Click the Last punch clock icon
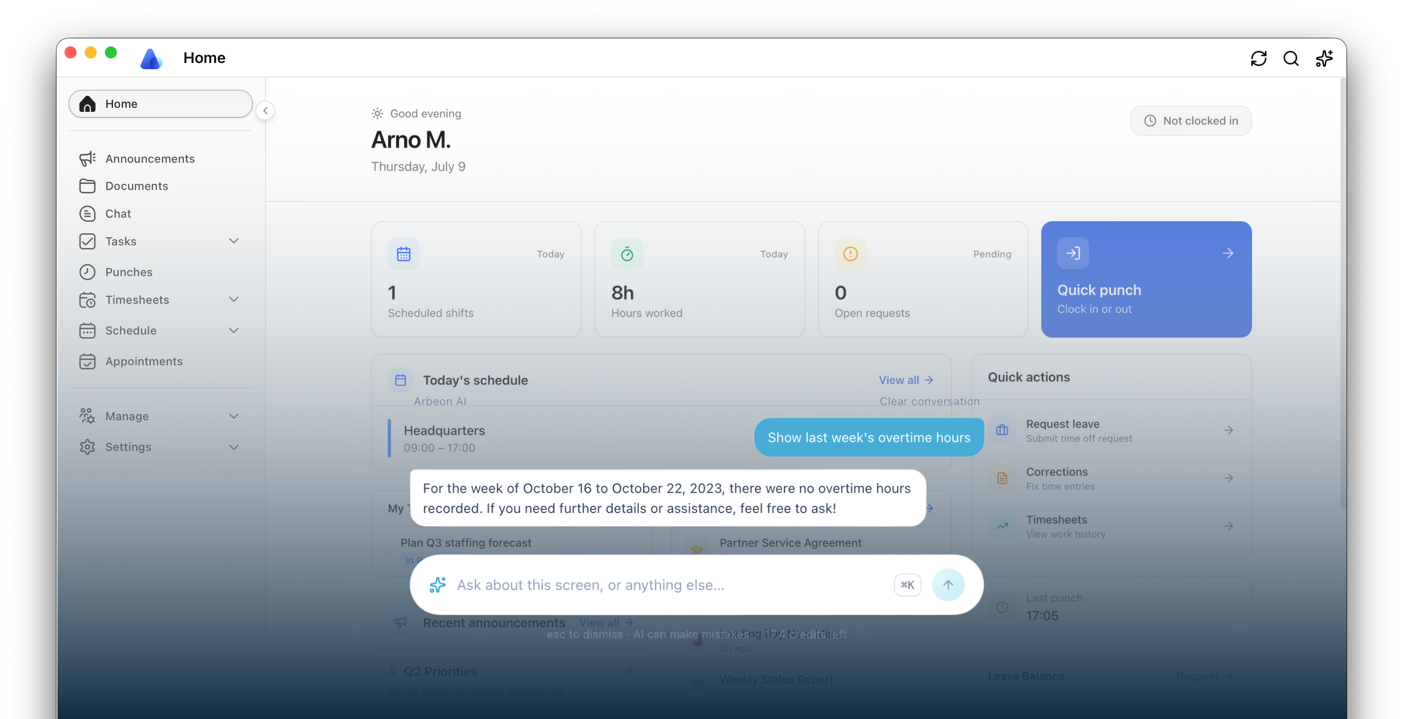This screenshot has width=1403, height=719. (x=1001, y=607)
